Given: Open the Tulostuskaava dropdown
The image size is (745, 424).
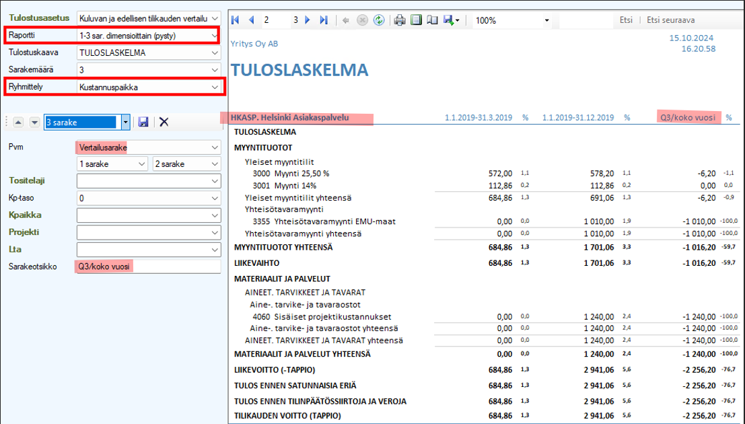Looking at the screenshot, I should [x=214, y=52].
